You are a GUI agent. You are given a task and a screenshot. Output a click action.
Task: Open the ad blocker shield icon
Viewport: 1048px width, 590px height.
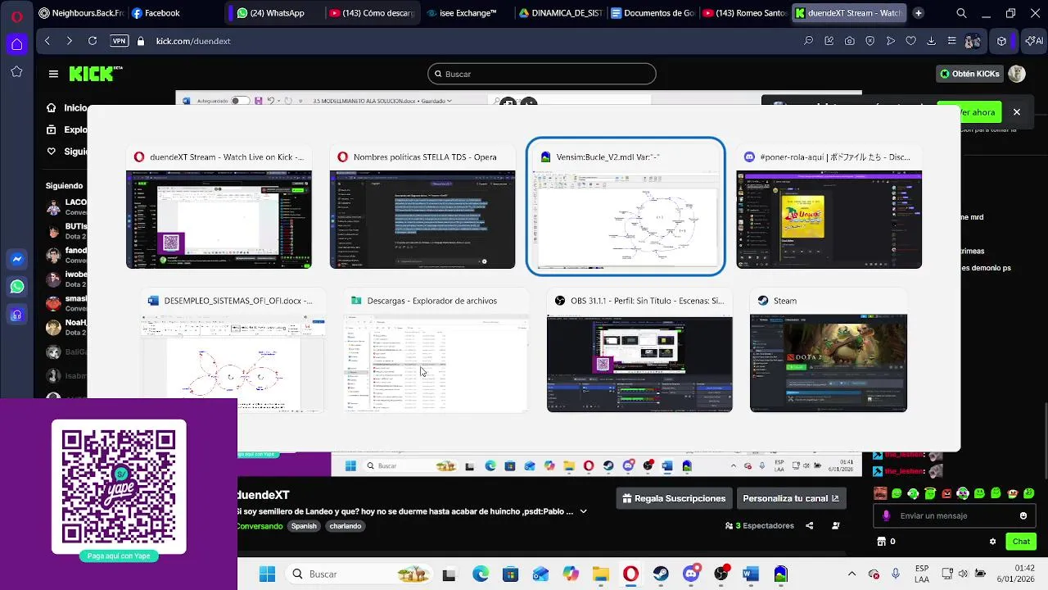click(x=870, y=41)
